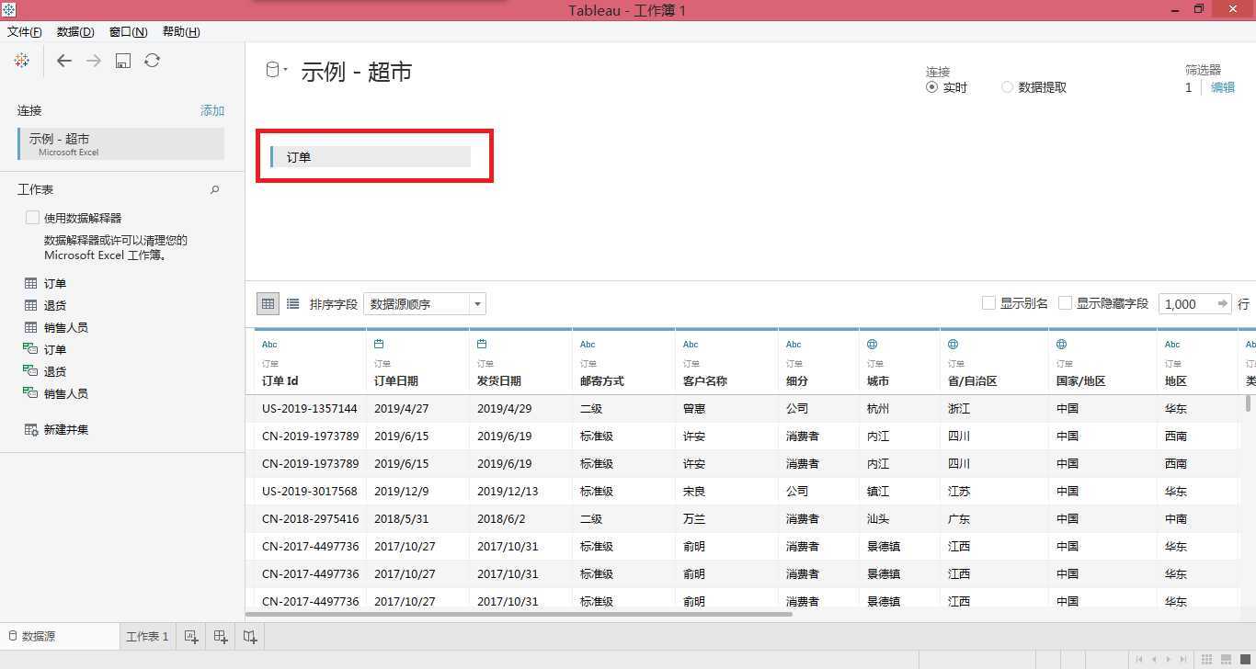This screenshot has height=669, width=1256.
Task: Click the new story tab icon
Action: [250, 636]
